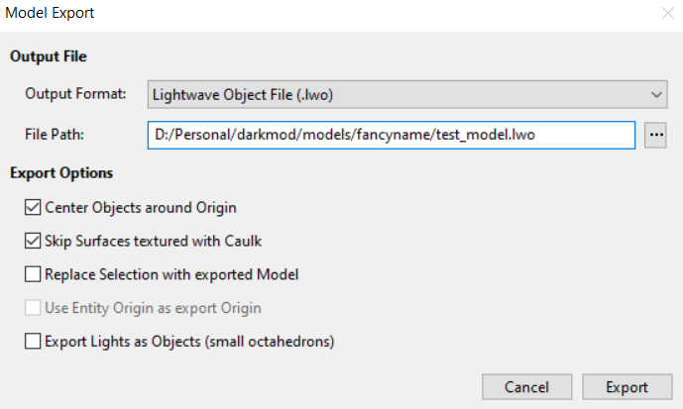
Task: Enable Export Lights as Objects option
Action: (x=34, y=342)
